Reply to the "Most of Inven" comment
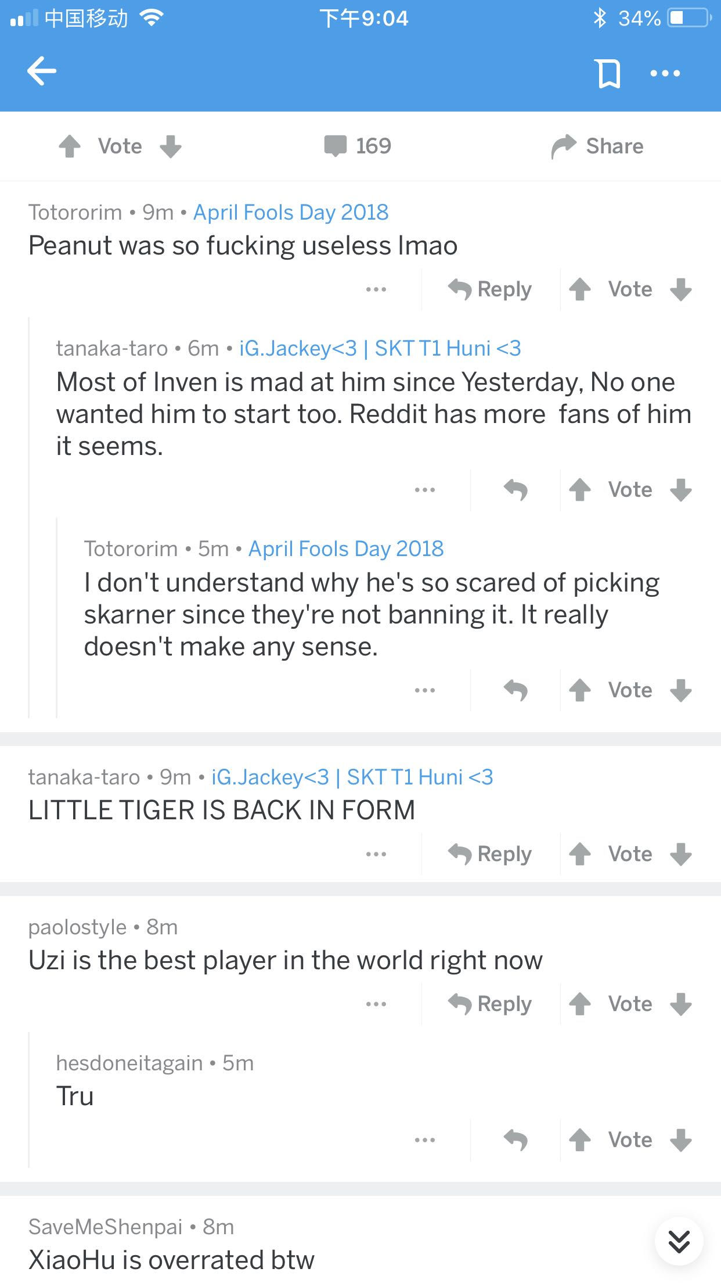The height and width of the screenshot is (1283, 721). (515, 490)
